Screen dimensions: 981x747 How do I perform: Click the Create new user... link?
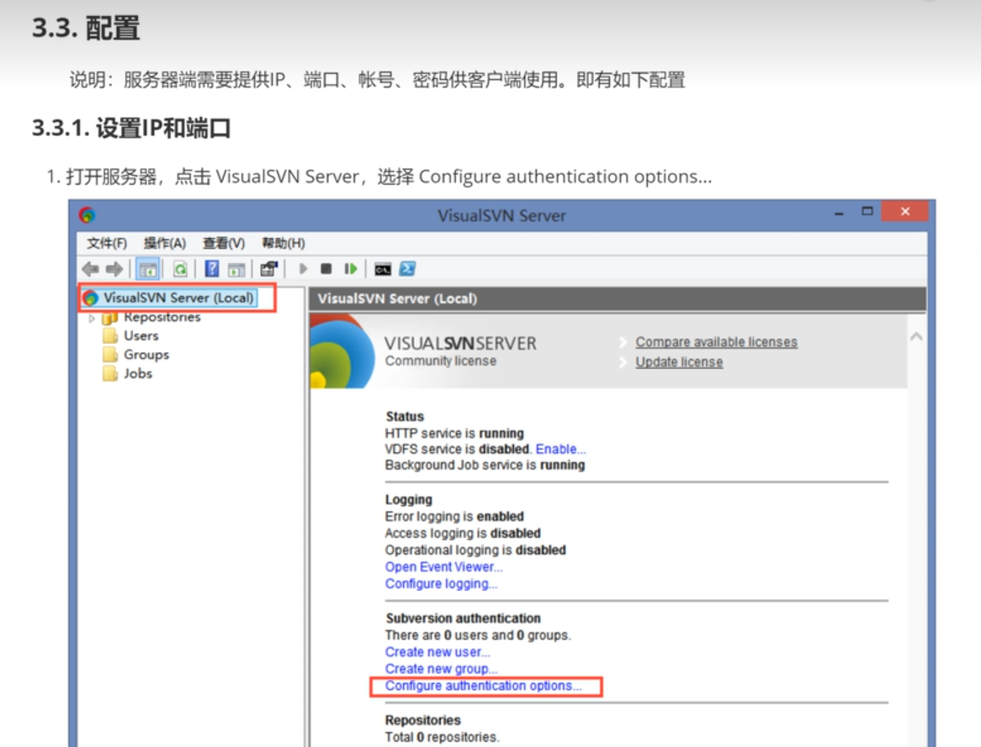(x=437, y=652)
